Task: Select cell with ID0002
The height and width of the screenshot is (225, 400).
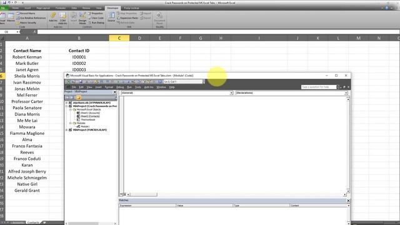Action: tap(79, 63)
